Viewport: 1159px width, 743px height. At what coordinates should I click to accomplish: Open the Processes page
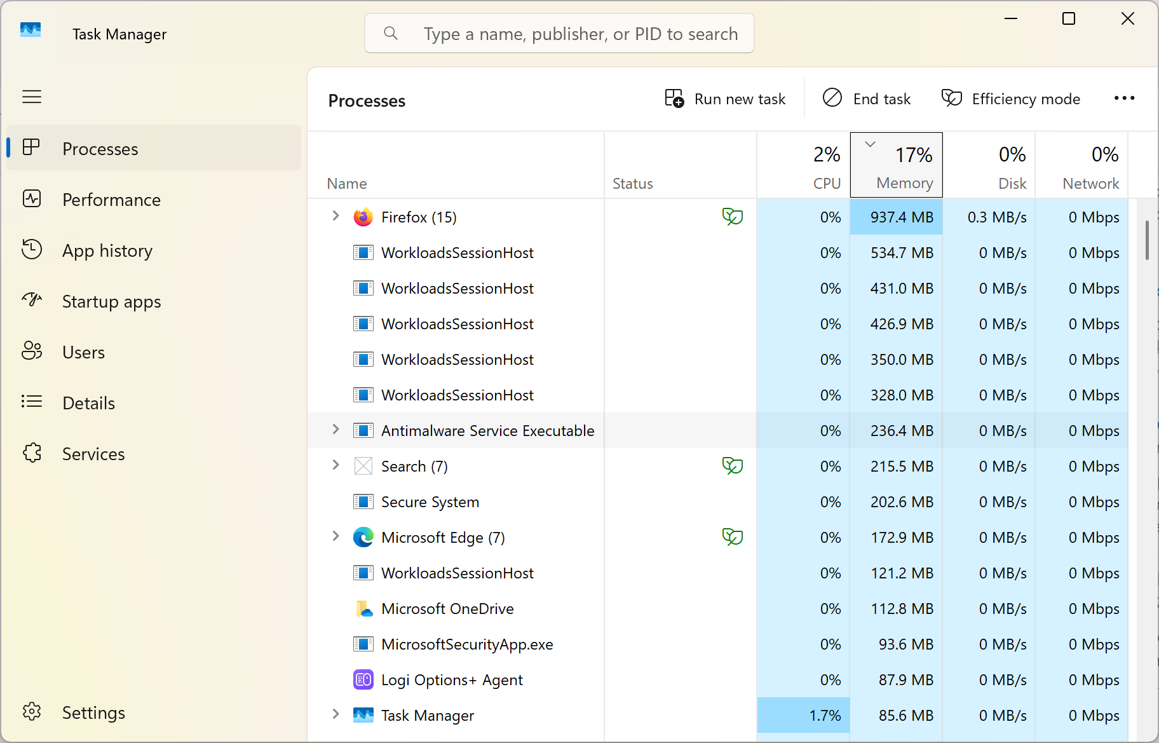tap(154, 148)
